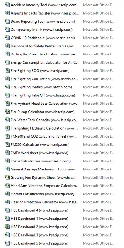Image resolution: width=124 pixels, height=248 pixels.
Task: Select the Aspects Impacts Register file name
Action: coord(45,13)
